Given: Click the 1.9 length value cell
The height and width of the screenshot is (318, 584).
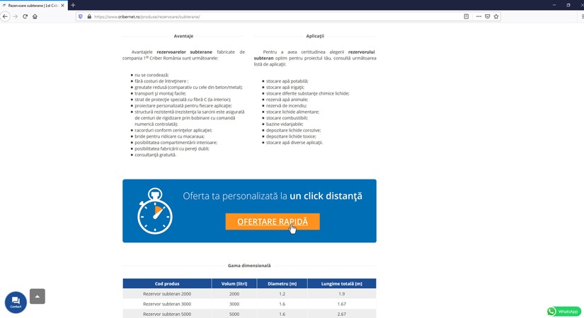Looking at the screenshot, I should point(341,294).
